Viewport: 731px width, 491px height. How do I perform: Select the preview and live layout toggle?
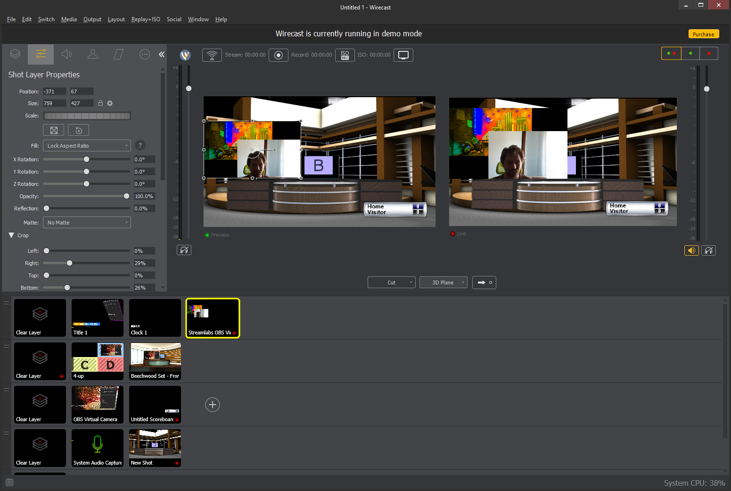671,53
